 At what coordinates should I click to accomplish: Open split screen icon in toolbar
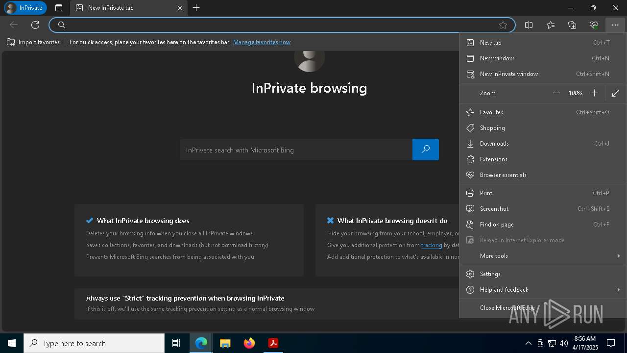[529, 25]
